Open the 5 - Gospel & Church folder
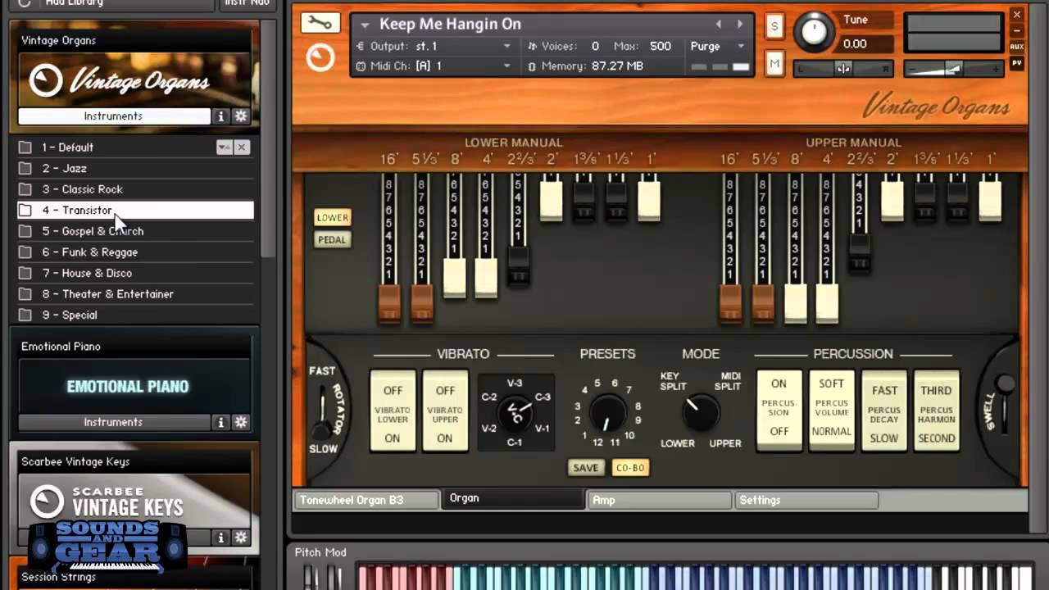The image size is (1049, 590). (x=135, y=231)
